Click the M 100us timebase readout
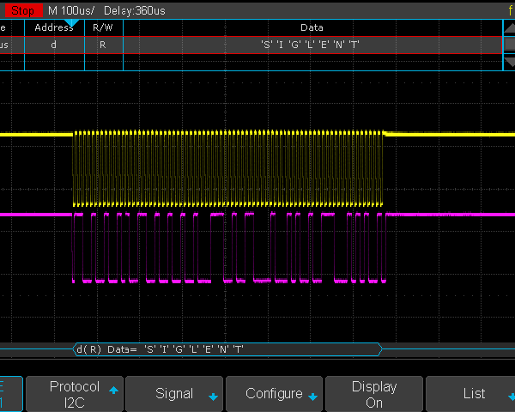Image resolution: width=515 pixels, height=412 pixels. coord(70,9)
